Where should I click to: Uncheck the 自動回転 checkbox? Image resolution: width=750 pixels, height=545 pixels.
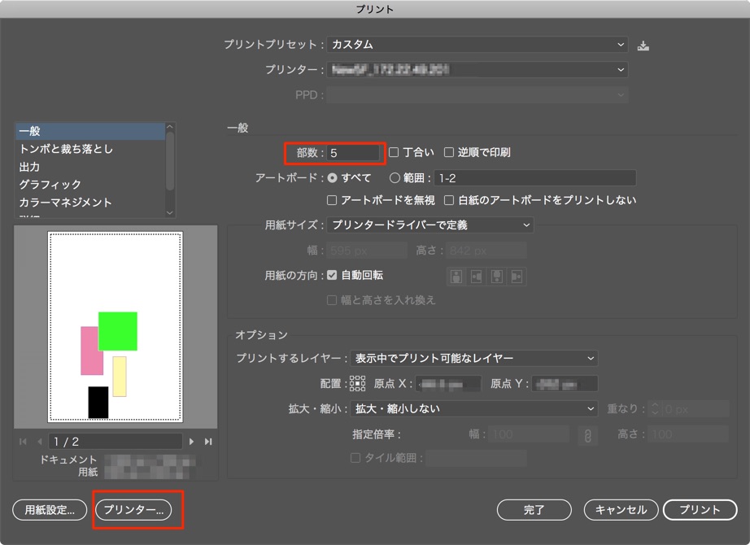(331, 275)
